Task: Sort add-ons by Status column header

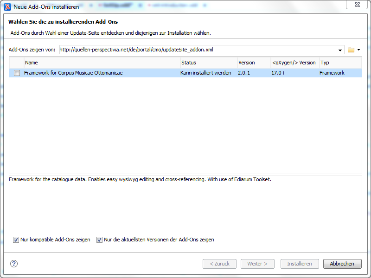Action: (x=208, y=63)
